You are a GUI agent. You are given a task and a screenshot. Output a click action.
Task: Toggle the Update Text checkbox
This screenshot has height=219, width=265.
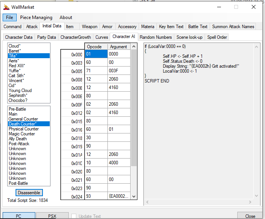[x=74, y=216]
